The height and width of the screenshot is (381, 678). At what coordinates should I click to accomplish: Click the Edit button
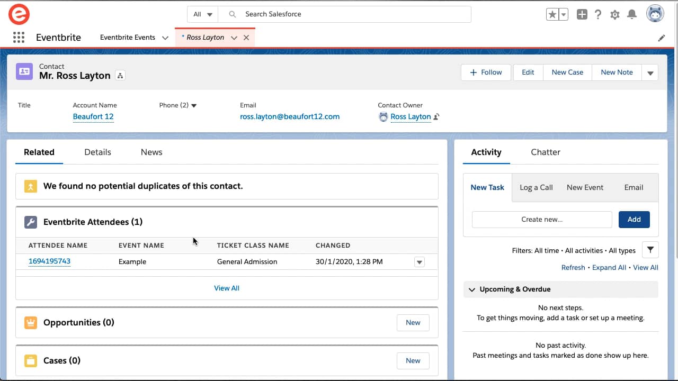tap(528, 72)
